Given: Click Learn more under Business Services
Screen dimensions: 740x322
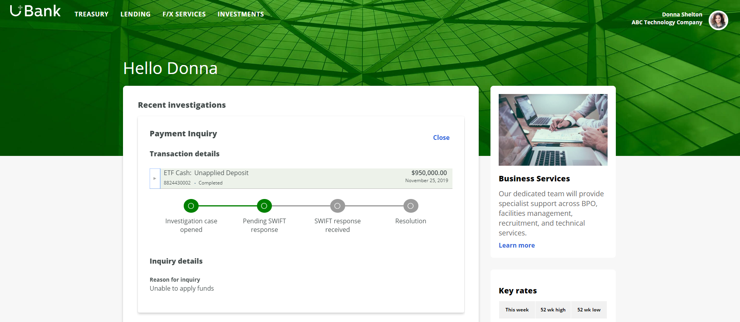Looking at the screenshot, I should coord(516,245).
